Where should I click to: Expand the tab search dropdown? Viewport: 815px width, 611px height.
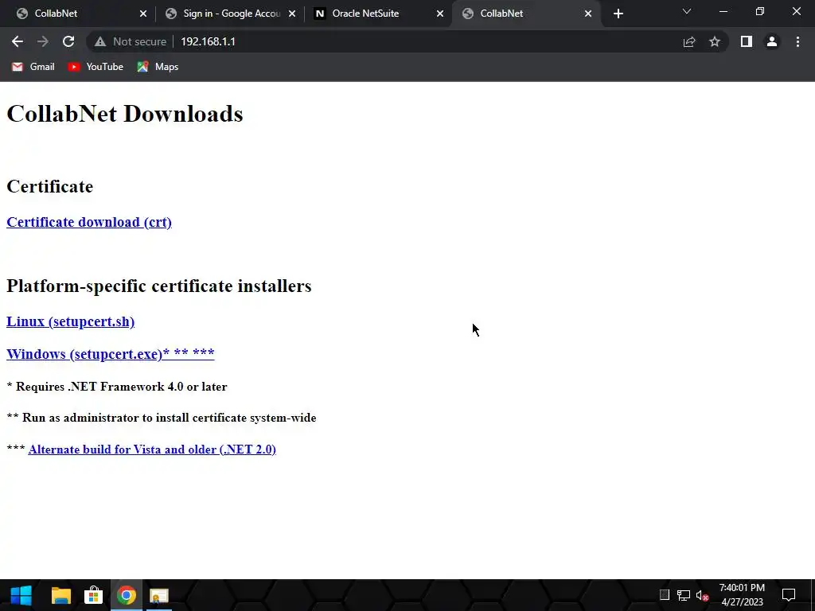tap(687, 11)
